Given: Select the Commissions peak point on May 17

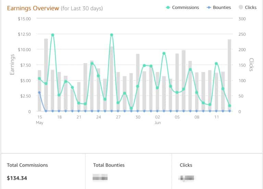Looking at the screenshot, I should (52, 35).
